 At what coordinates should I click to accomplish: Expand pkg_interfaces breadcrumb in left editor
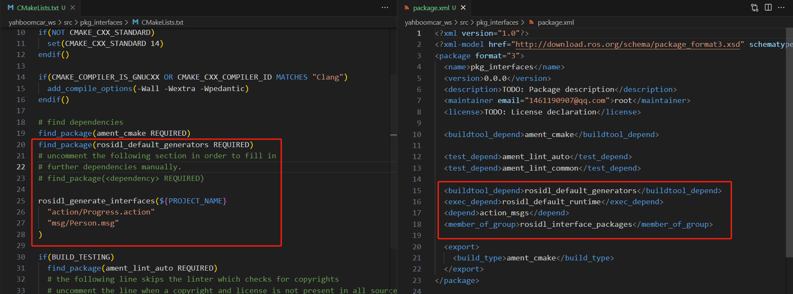click(101, 22)
